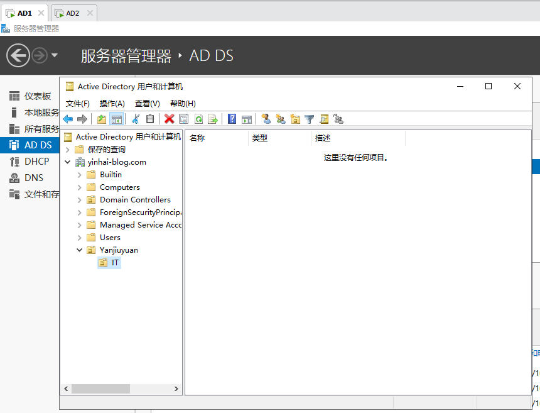Click the red X Delete icon

point(169,119)
